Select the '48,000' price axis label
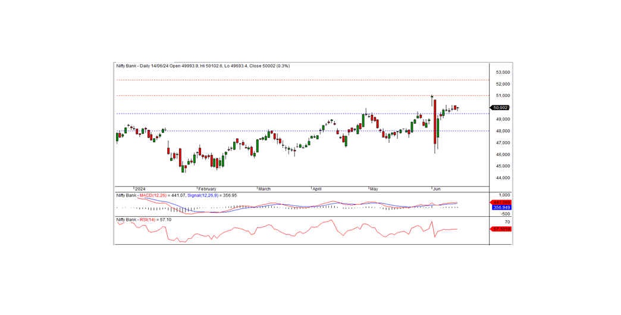Viewport: 621px width, 315px height. click(503, 131)
